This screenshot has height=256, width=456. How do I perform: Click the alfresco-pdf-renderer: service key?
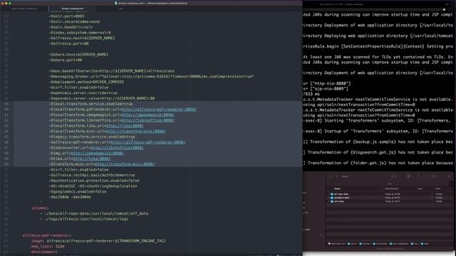coord(46,235)
